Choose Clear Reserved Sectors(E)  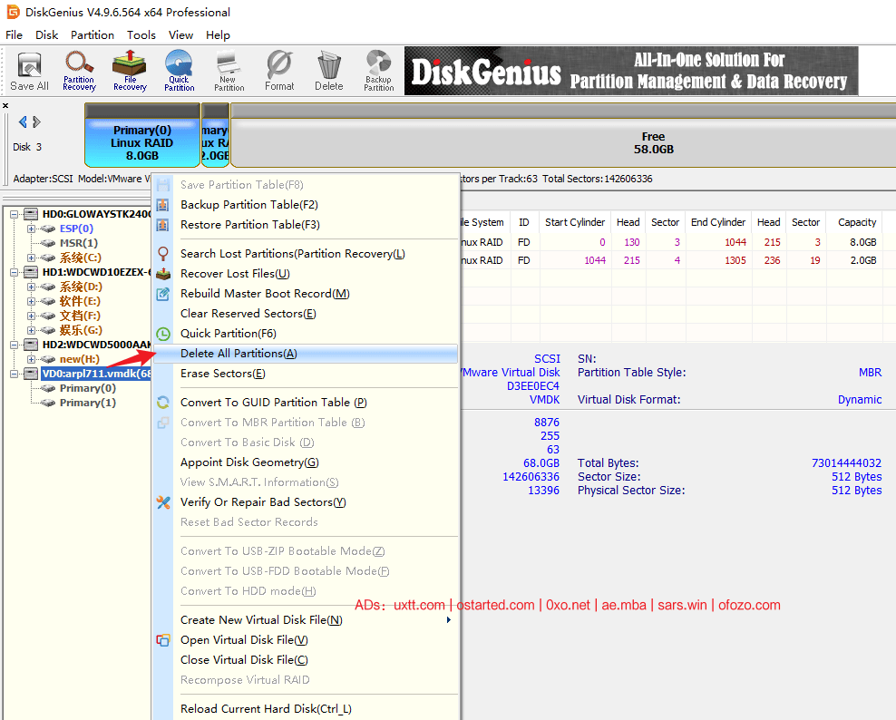[306, 314]
